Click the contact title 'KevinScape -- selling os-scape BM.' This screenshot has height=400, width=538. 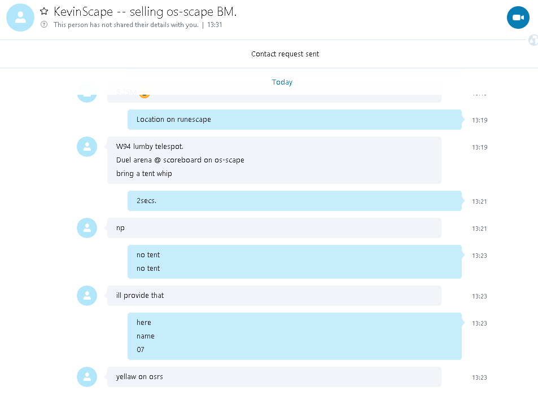pos(145,12)
